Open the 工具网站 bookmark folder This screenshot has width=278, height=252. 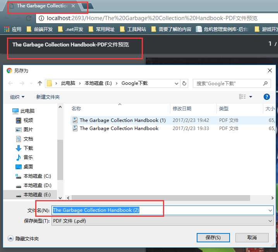[x=133, y=29]
